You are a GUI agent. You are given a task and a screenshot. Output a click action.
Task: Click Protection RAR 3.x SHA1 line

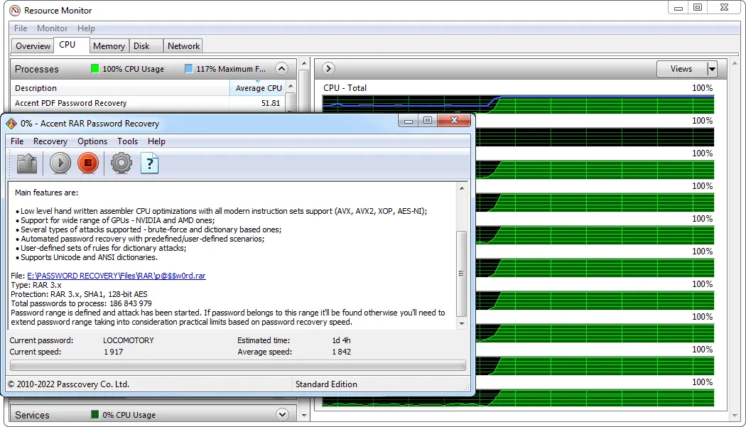click(79, 294)
